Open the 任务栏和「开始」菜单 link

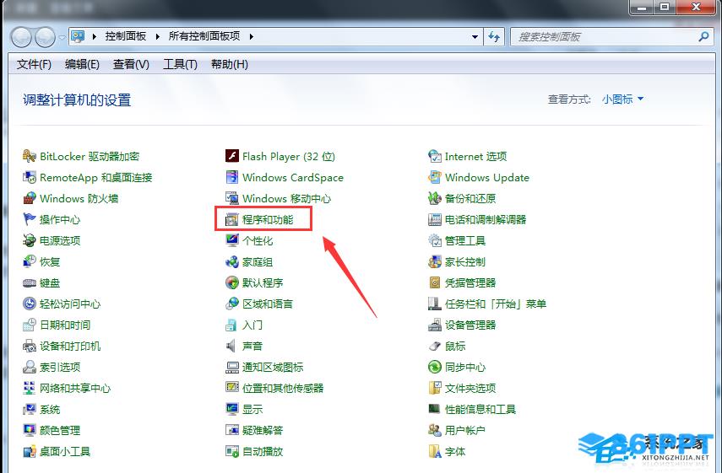[x=496, y=304]
